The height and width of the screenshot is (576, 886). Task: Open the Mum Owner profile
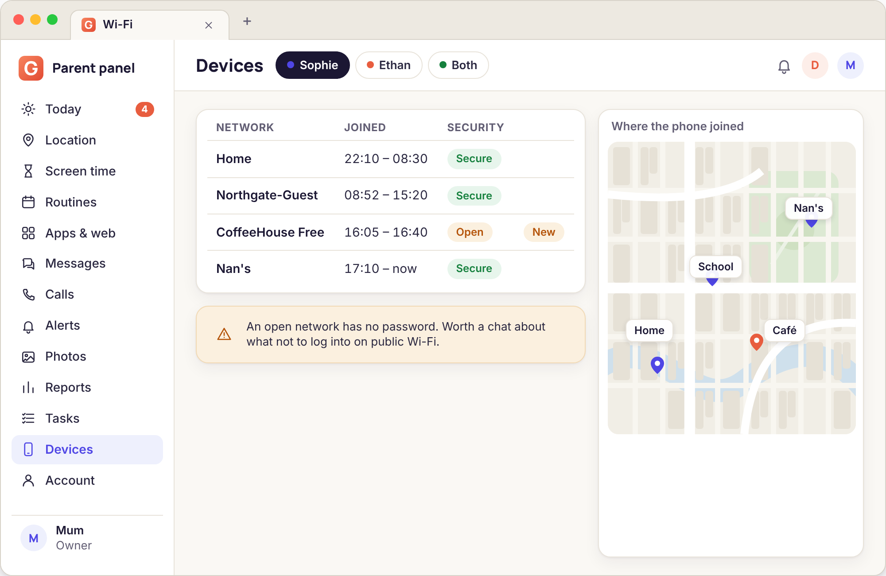pyautogui.click(x=87, y=538)
